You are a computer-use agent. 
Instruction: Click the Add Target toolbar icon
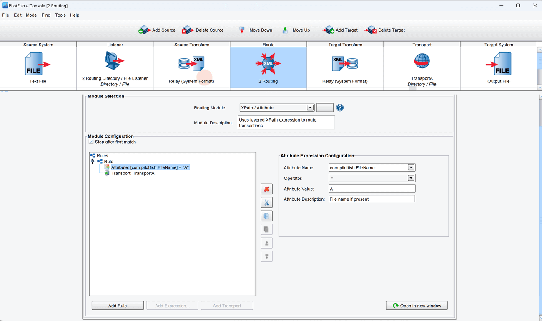tap(328, 30)
